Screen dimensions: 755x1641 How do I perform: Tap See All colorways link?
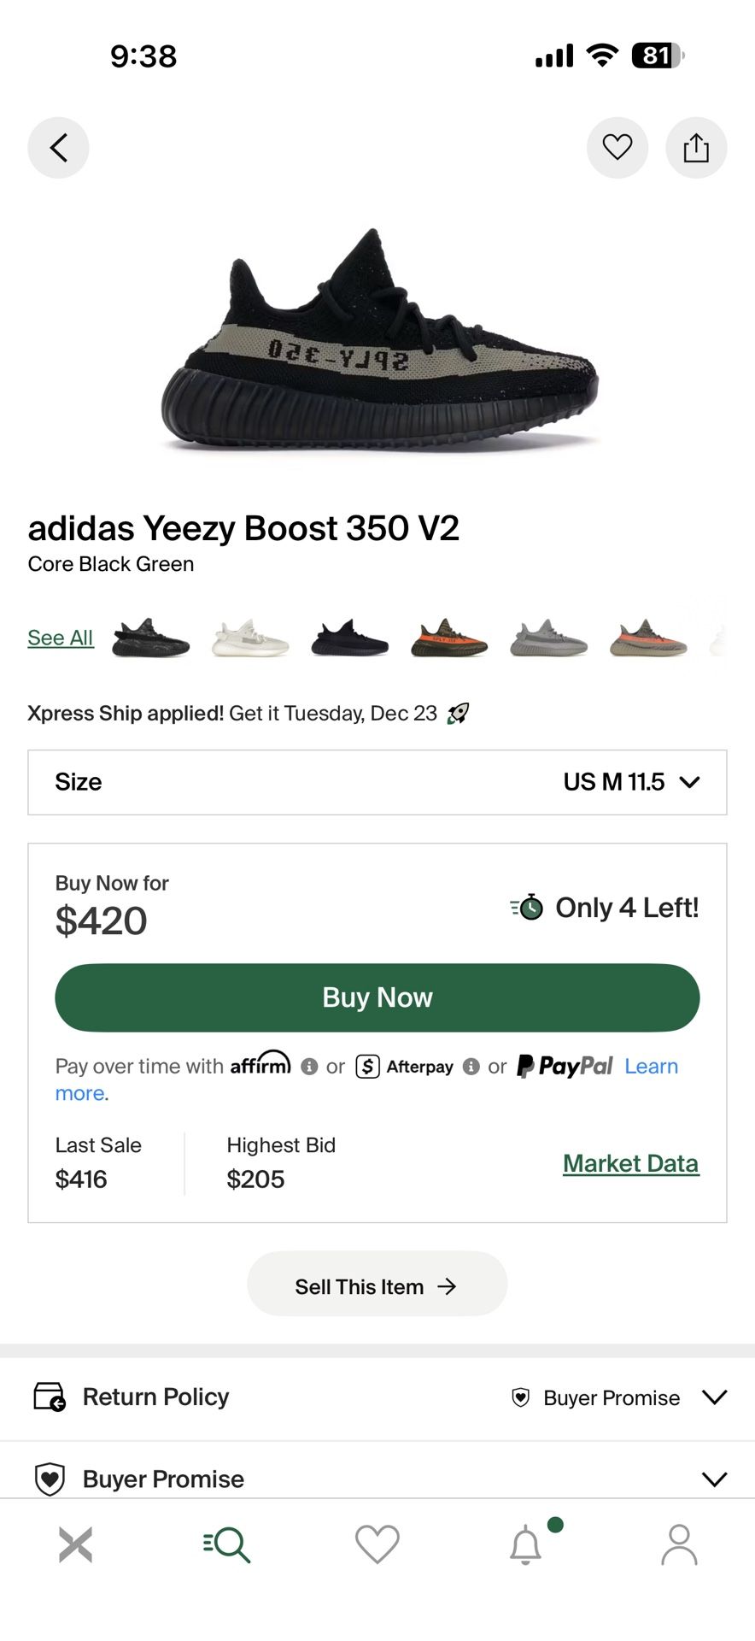(x=60, y=638)
